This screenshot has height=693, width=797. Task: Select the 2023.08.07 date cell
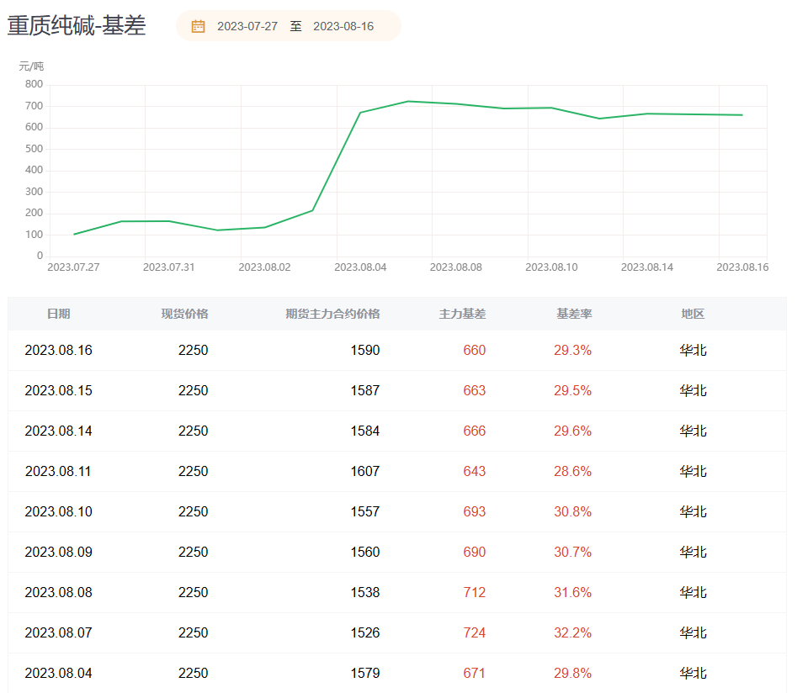tap(58, 633)
